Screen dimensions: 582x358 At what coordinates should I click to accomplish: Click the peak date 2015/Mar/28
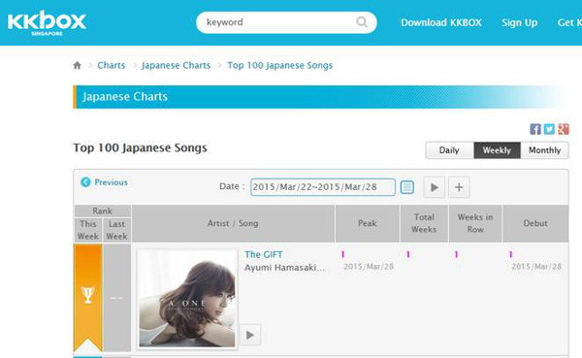[x=369, y=266]
